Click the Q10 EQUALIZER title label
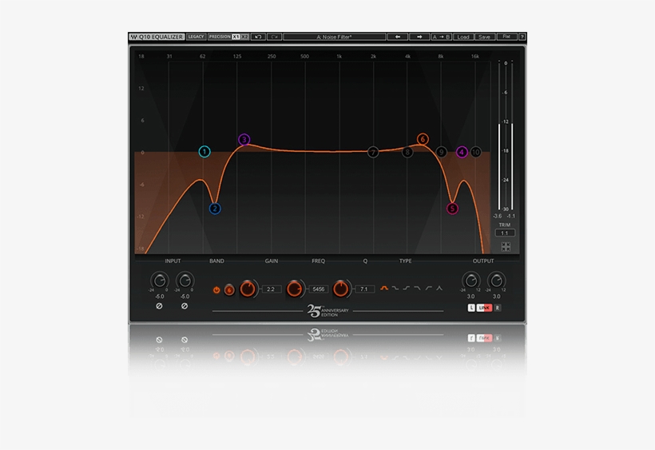This screenshot has height=450, width=655. 161,37
